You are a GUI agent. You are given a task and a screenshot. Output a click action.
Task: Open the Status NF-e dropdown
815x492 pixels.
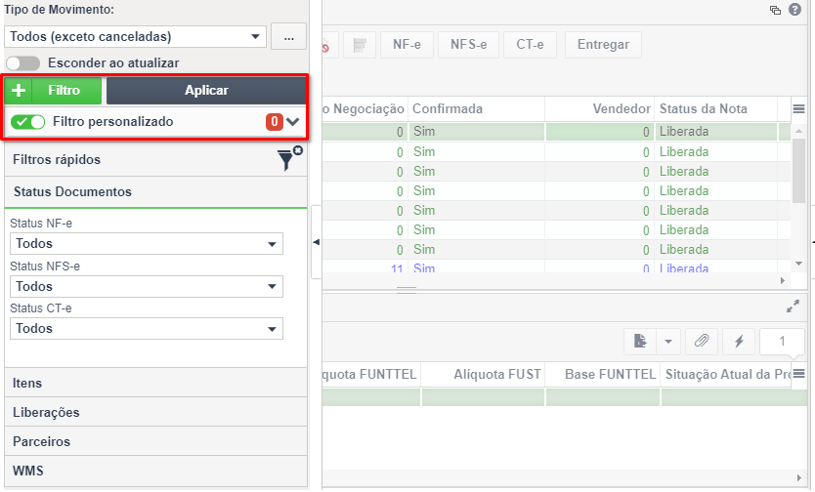click(x=146, y=243)
